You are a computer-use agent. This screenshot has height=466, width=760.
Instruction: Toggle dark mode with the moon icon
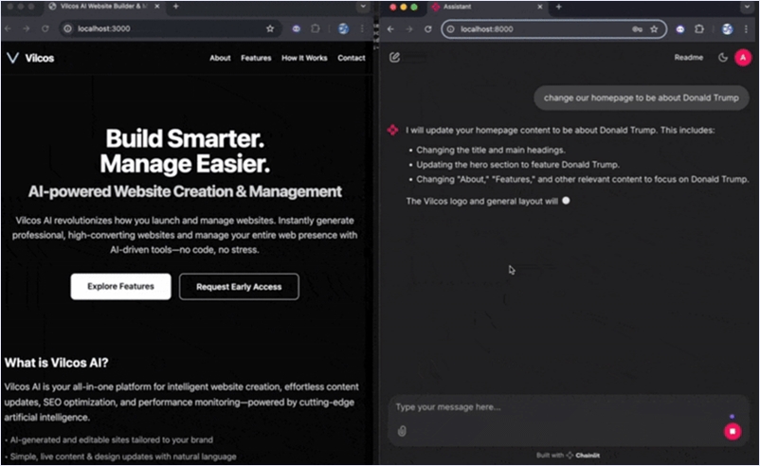tap(723, 58)
